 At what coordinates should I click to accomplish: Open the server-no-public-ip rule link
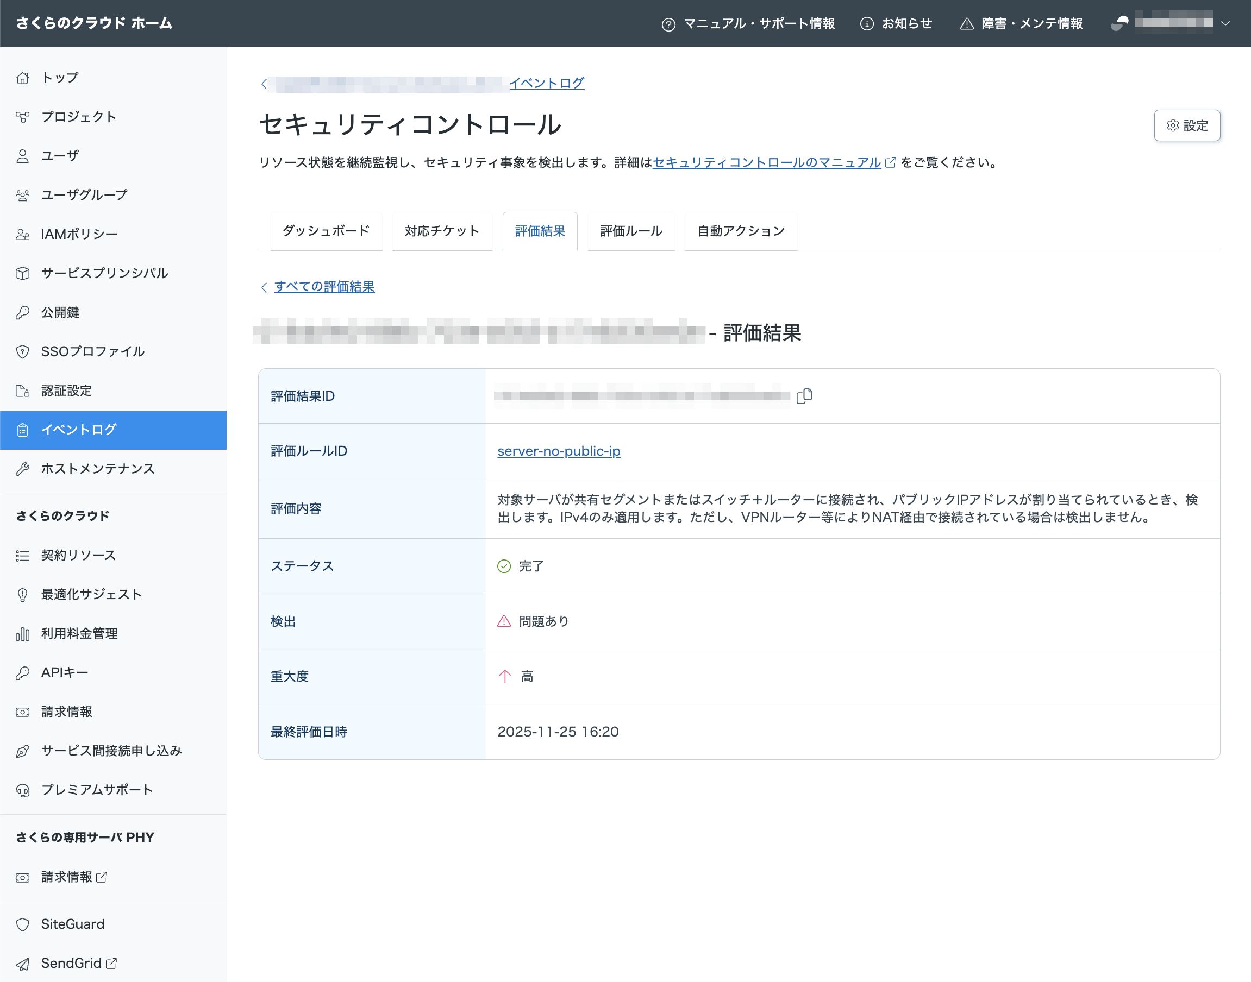[x=559, y=451]
